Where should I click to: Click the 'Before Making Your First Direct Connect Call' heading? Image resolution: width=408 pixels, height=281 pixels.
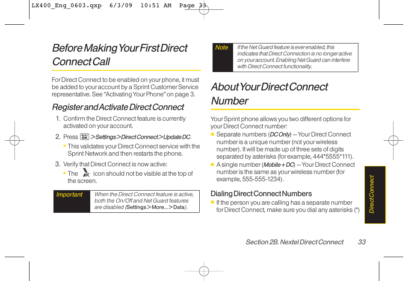pyautogui.click(x=120, y=55)
